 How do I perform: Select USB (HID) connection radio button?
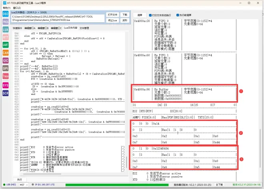coord(4,185)
